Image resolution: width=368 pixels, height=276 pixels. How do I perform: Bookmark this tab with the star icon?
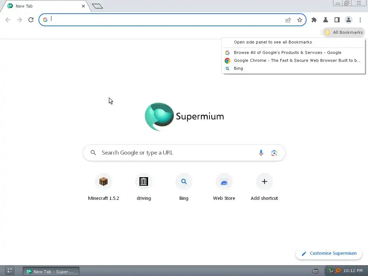[300, 20]
